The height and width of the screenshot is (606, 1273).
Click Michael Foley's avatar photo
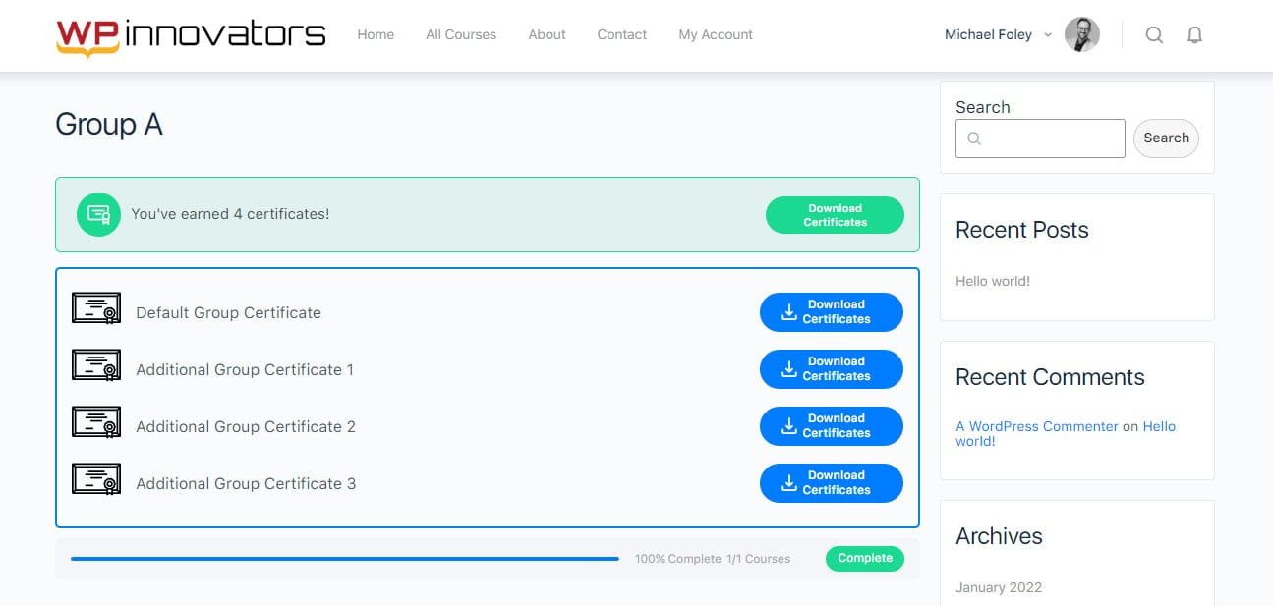1082,34
